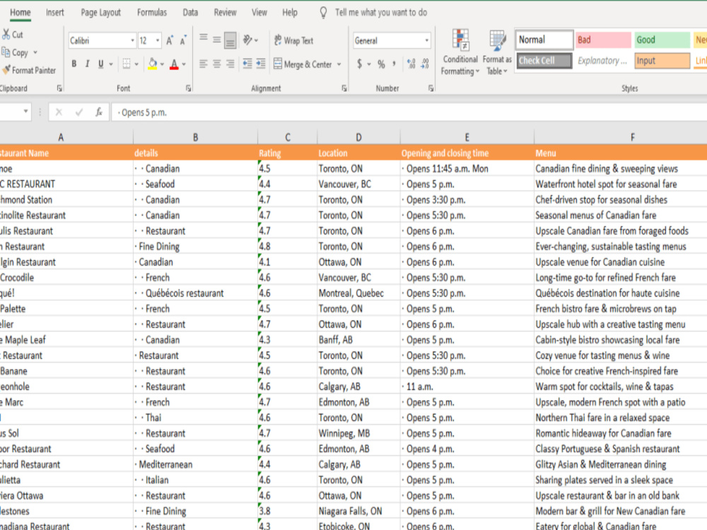The width and height of the screenshot is (707, 530).
Task: Apply the Good cell style
Action: point(662,40)
